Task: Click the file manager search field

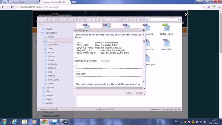Action: tap(163, 19)
